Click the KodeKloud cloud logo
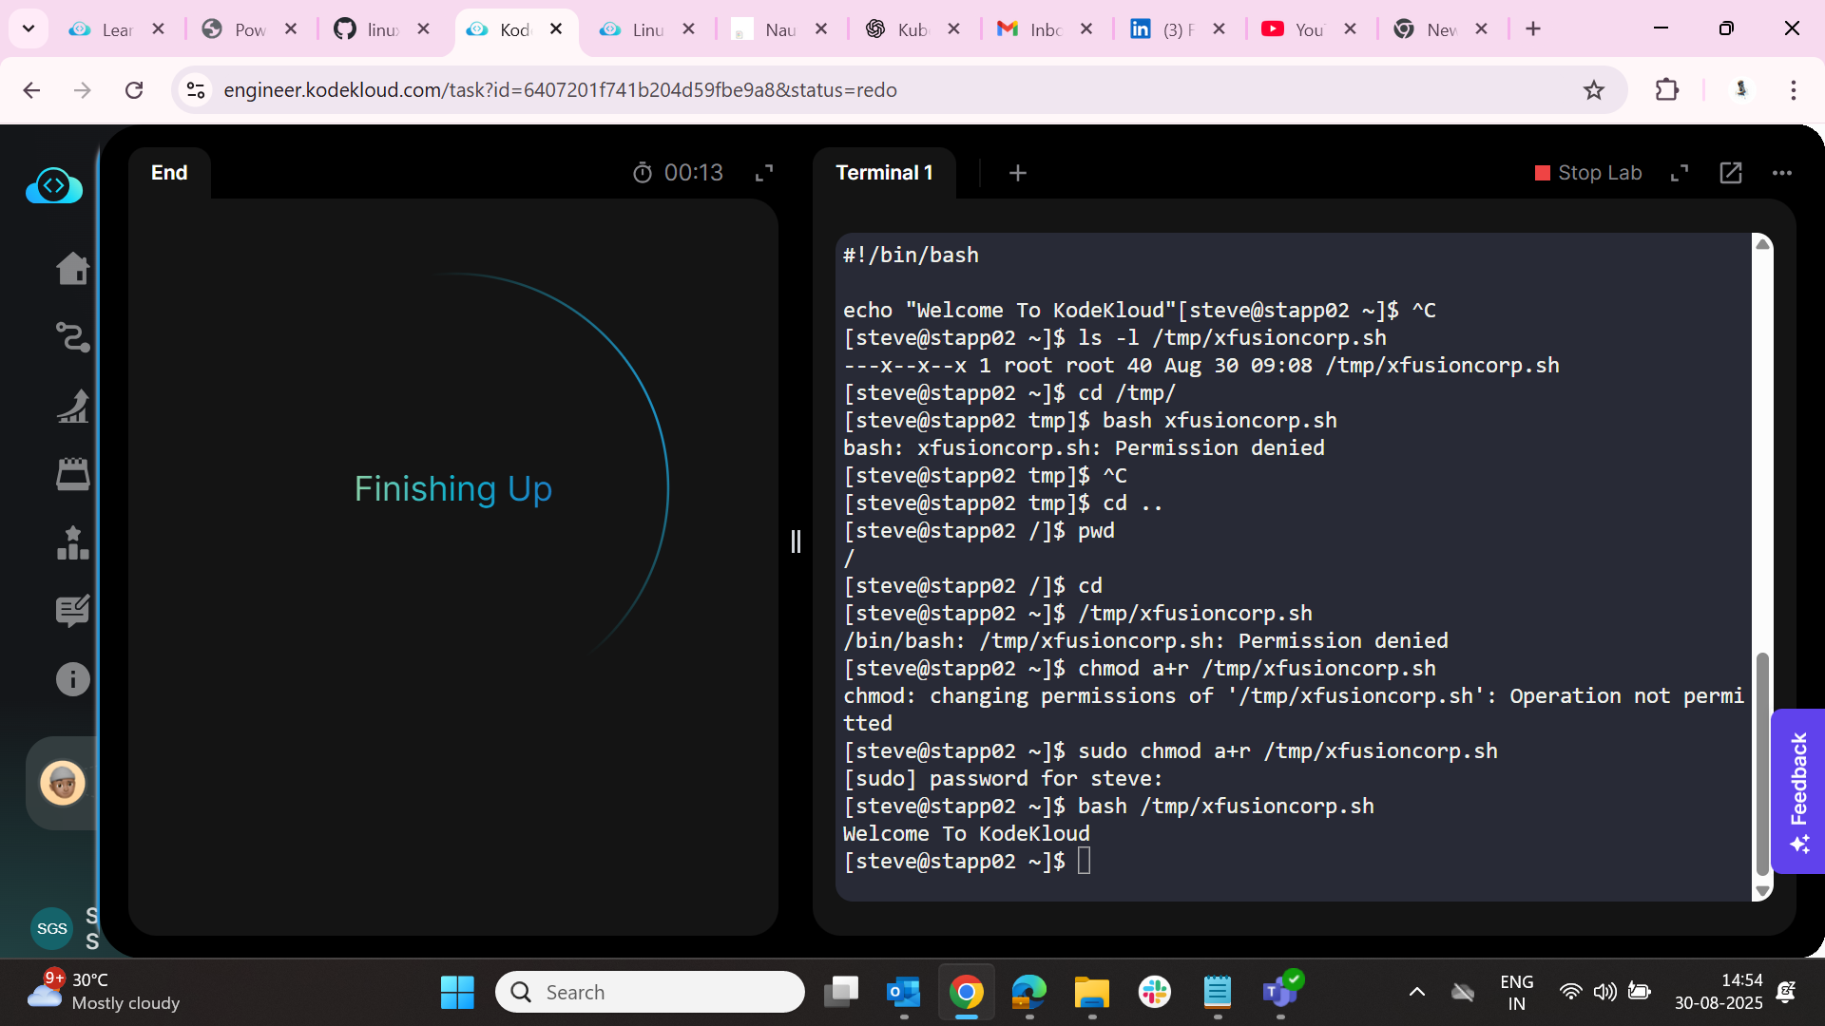The height and width of the screenshot is (1026, 1825). [x=54, y=186]
